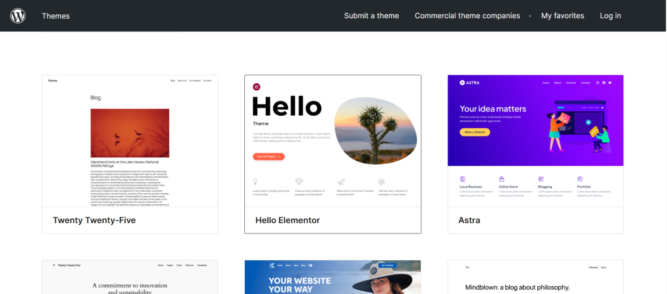Click the Portfolio label in Astra preview

pyautogui.click(x=584, y=187)
